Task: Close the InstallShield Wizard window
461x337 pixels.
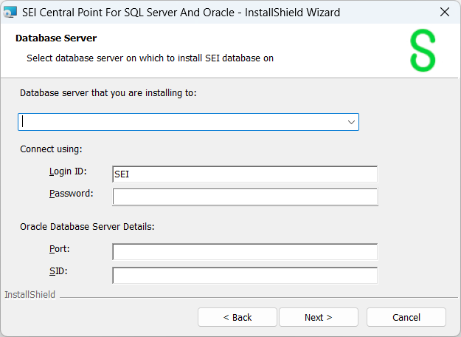Action: [444, 12]
